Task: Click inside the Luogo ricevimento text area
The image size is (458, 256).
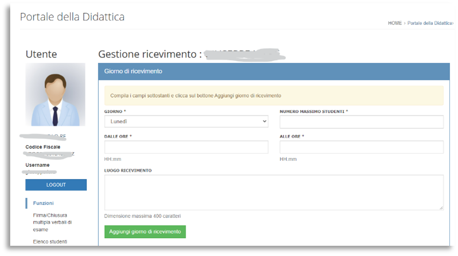Action: click(x=274, y=193)
